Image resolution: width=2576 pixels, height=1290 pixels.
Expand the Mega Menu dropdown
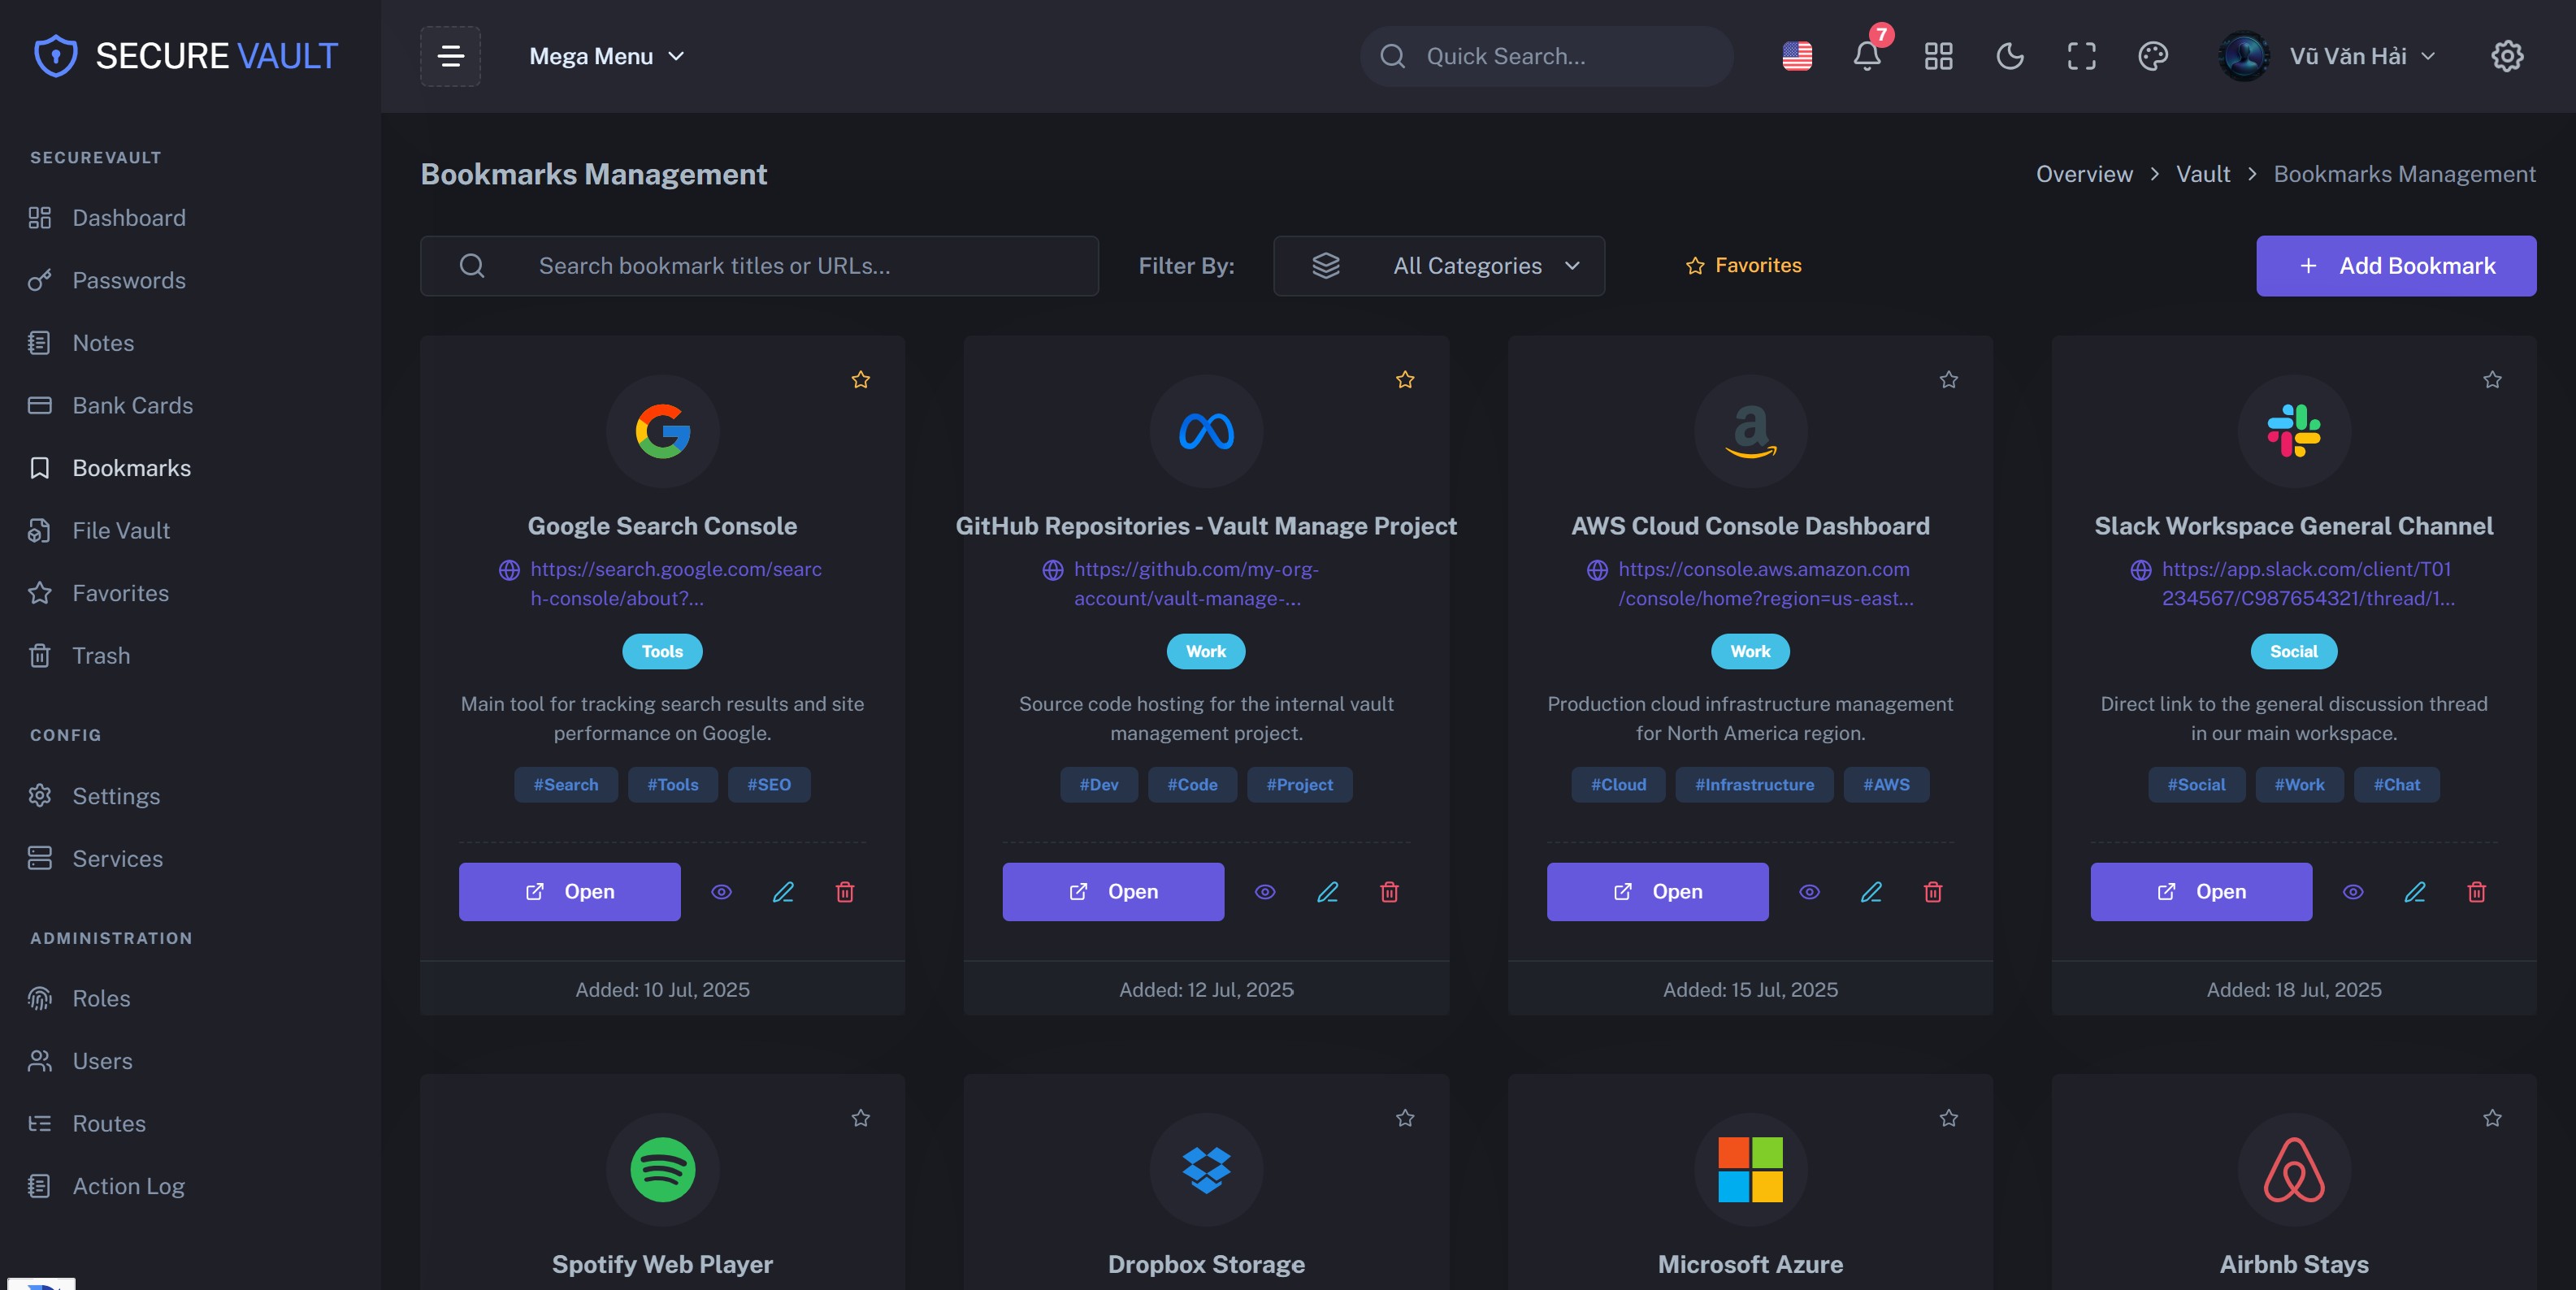[x=607, y=56]
